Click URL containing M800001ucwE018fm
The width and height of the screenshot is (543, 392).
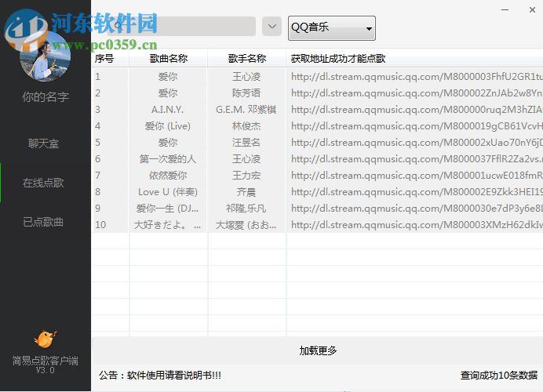coord(417,176)
